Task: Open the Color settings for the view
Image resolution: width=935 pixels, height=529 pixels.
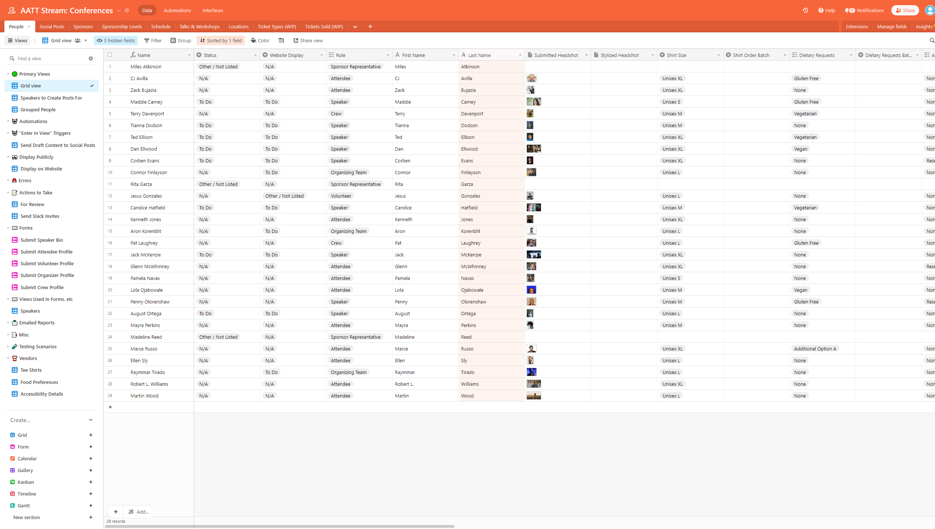Action: (x=260, y=40)
